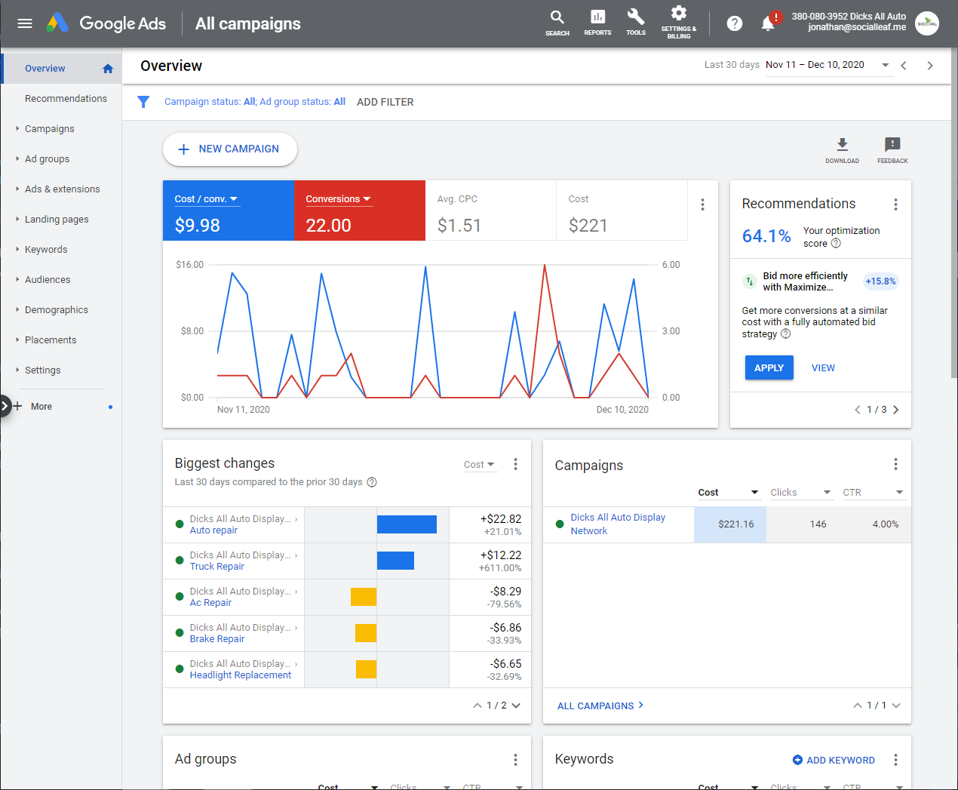
Task: Open Settings & Billing gear
Action: [x=679, y=23]
